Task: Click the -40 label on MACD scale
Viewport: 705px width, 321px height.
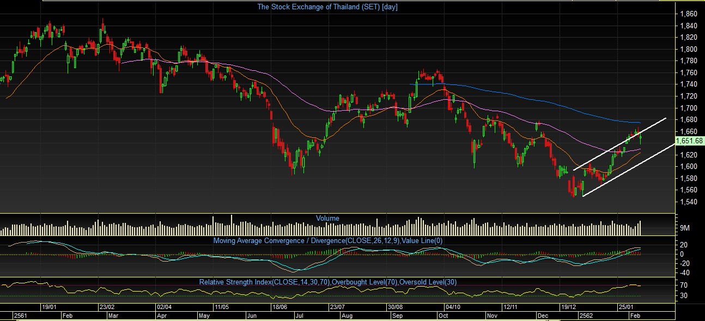Action: coord(685,272)
